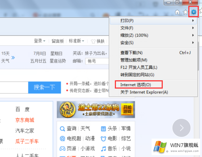Click the round next-arrow button

click(181, 128)
